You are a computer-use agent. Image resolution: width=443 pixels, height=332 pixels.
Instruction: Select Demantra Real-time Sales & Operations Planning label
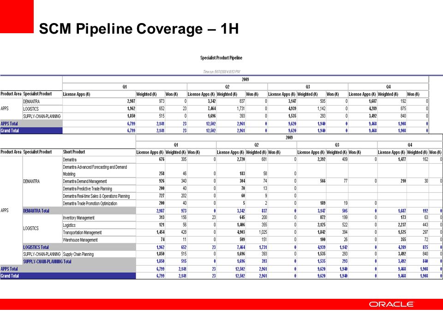pos(96,196)
